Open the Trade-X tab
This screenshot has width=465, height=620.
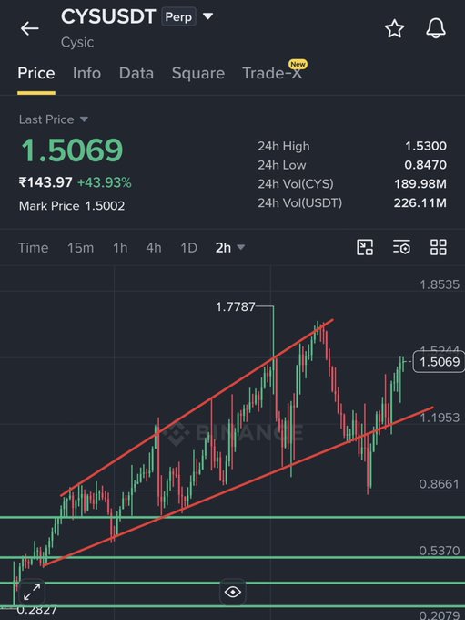pyautogui.click(x=272, y=73)
